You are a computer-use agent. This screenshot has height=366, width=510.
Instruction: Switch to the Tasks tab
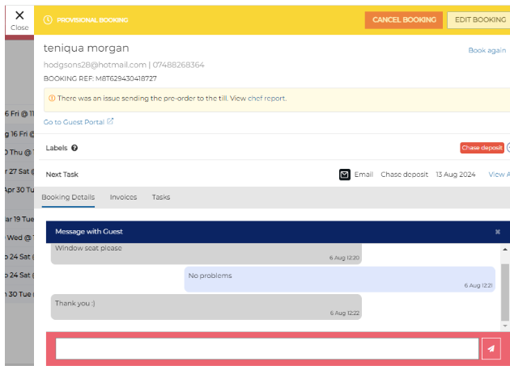click(x=161, y=197)
